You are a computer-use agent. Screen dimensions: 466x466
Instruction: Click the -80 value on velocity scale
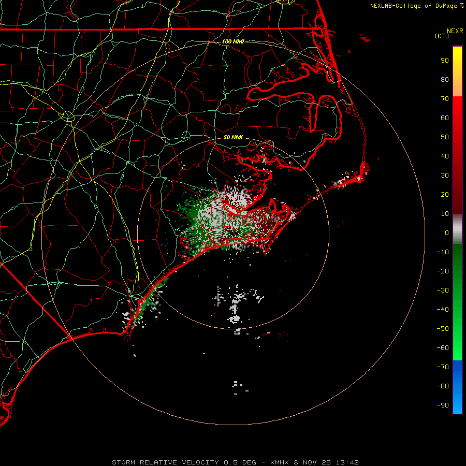pyautogui.click(x=443, y=386)
